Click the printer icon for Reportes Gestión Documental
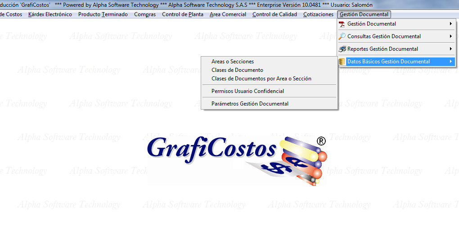The height and width of the screenshot is (225, 459). 342,49
